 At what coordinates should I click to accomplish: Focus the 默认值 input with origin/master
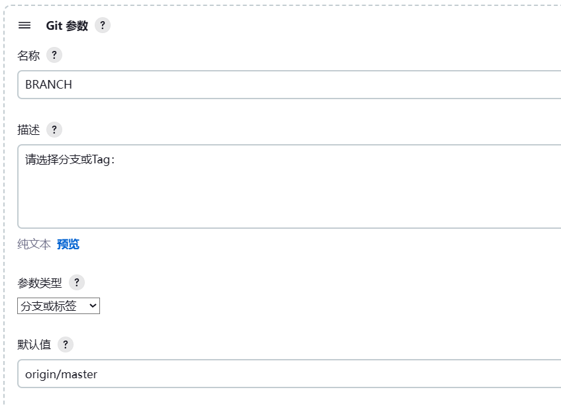click(x=289, y=374)
